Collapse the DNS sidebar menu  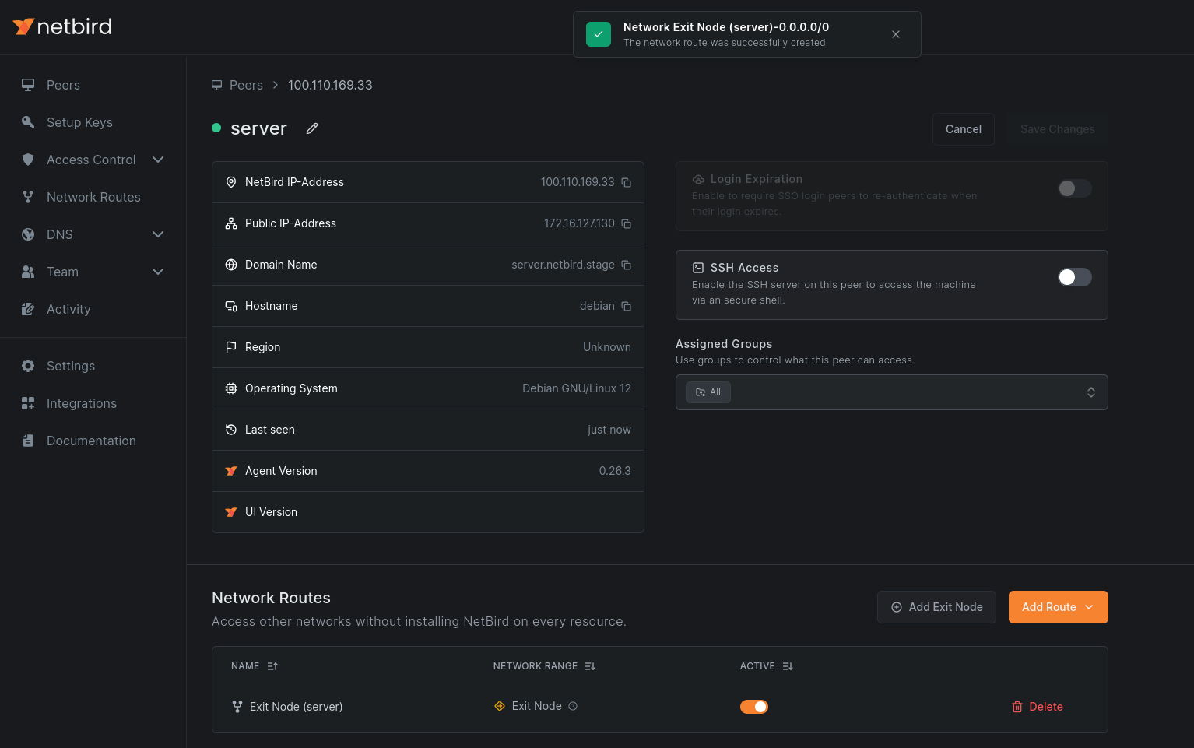[x=158, y=234]
